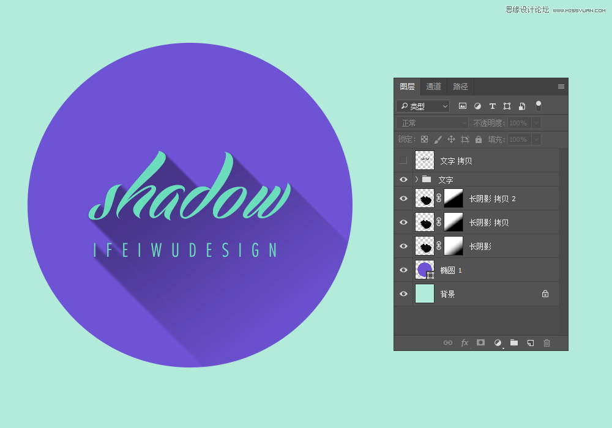Click the pixel layer filter icon
This screenshot has width=612, height=428.
[463, 106]
